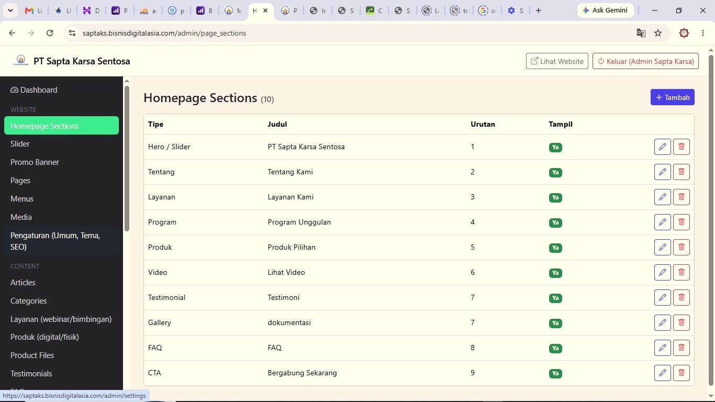Edit the Tentang Kami section
Viewport: 715px width, 402px height.
pyautogui.click(x=662, y=172)
